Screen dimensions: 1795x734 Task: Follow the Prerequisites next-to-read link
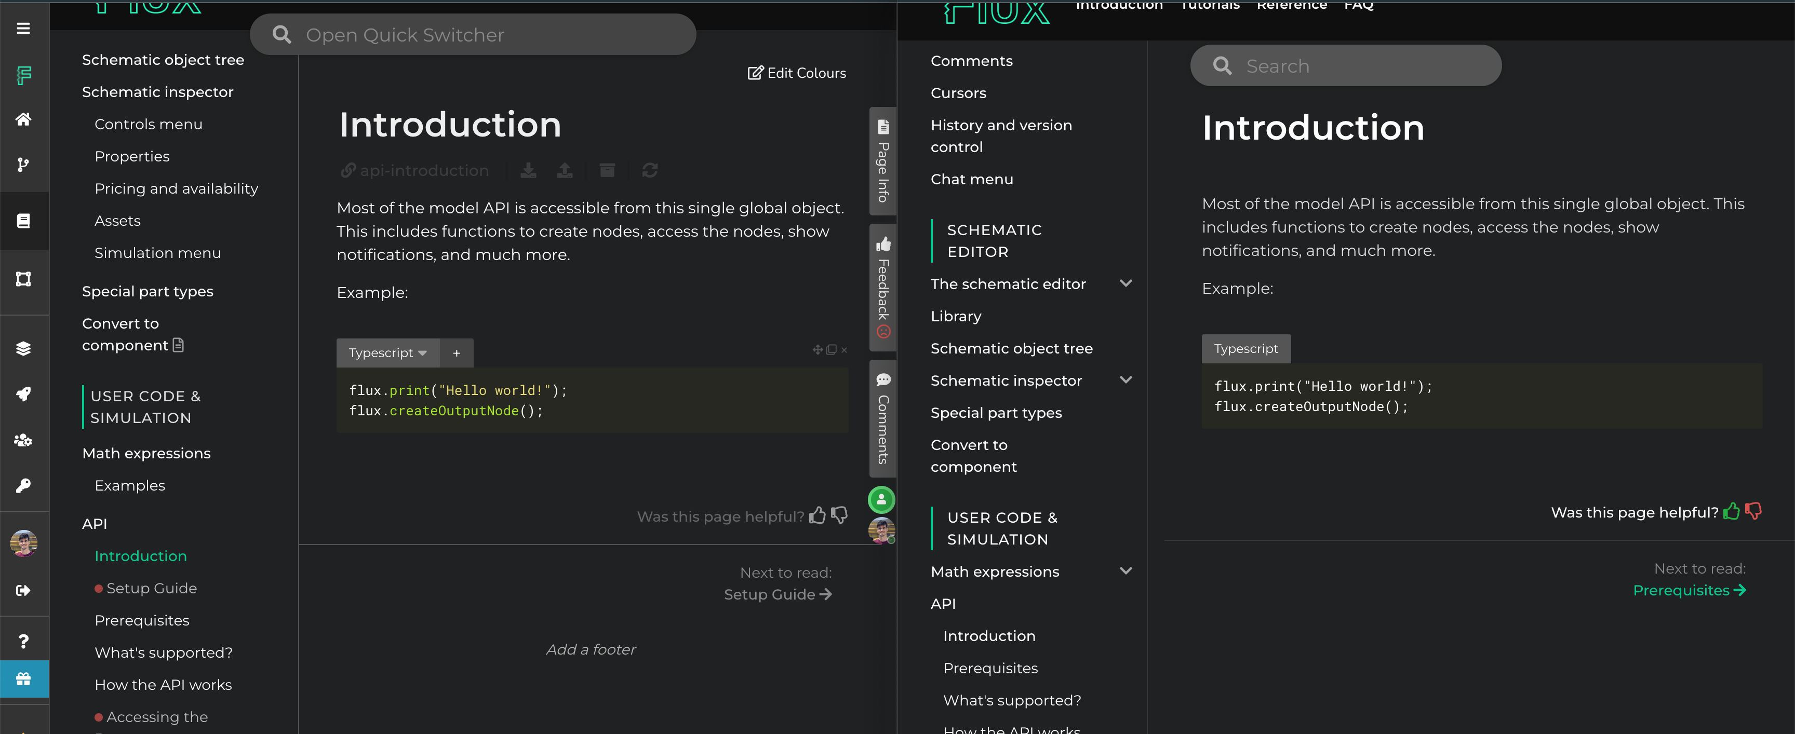click(x=1689, y=591)
